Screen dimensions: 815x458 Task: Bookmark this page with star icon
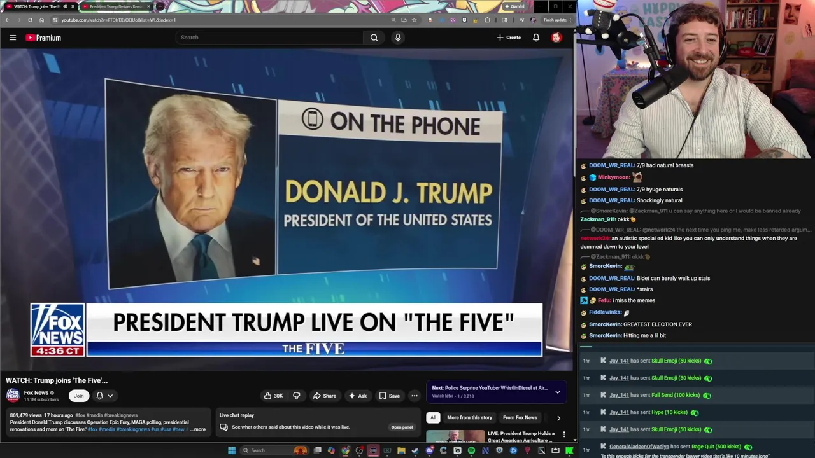[x=414, y=20]
